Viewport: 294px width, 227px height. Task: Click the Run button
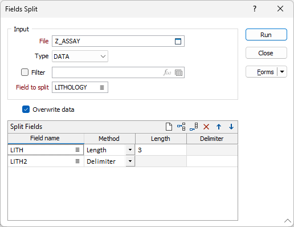[x=266, y=35]
